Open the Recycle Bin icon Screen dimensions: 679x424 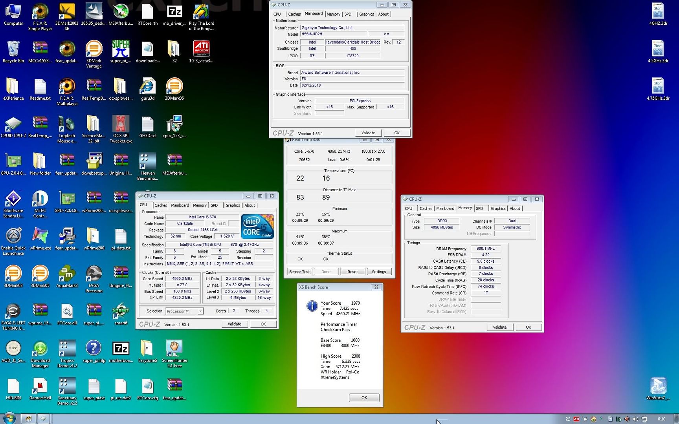pos(13,52)
